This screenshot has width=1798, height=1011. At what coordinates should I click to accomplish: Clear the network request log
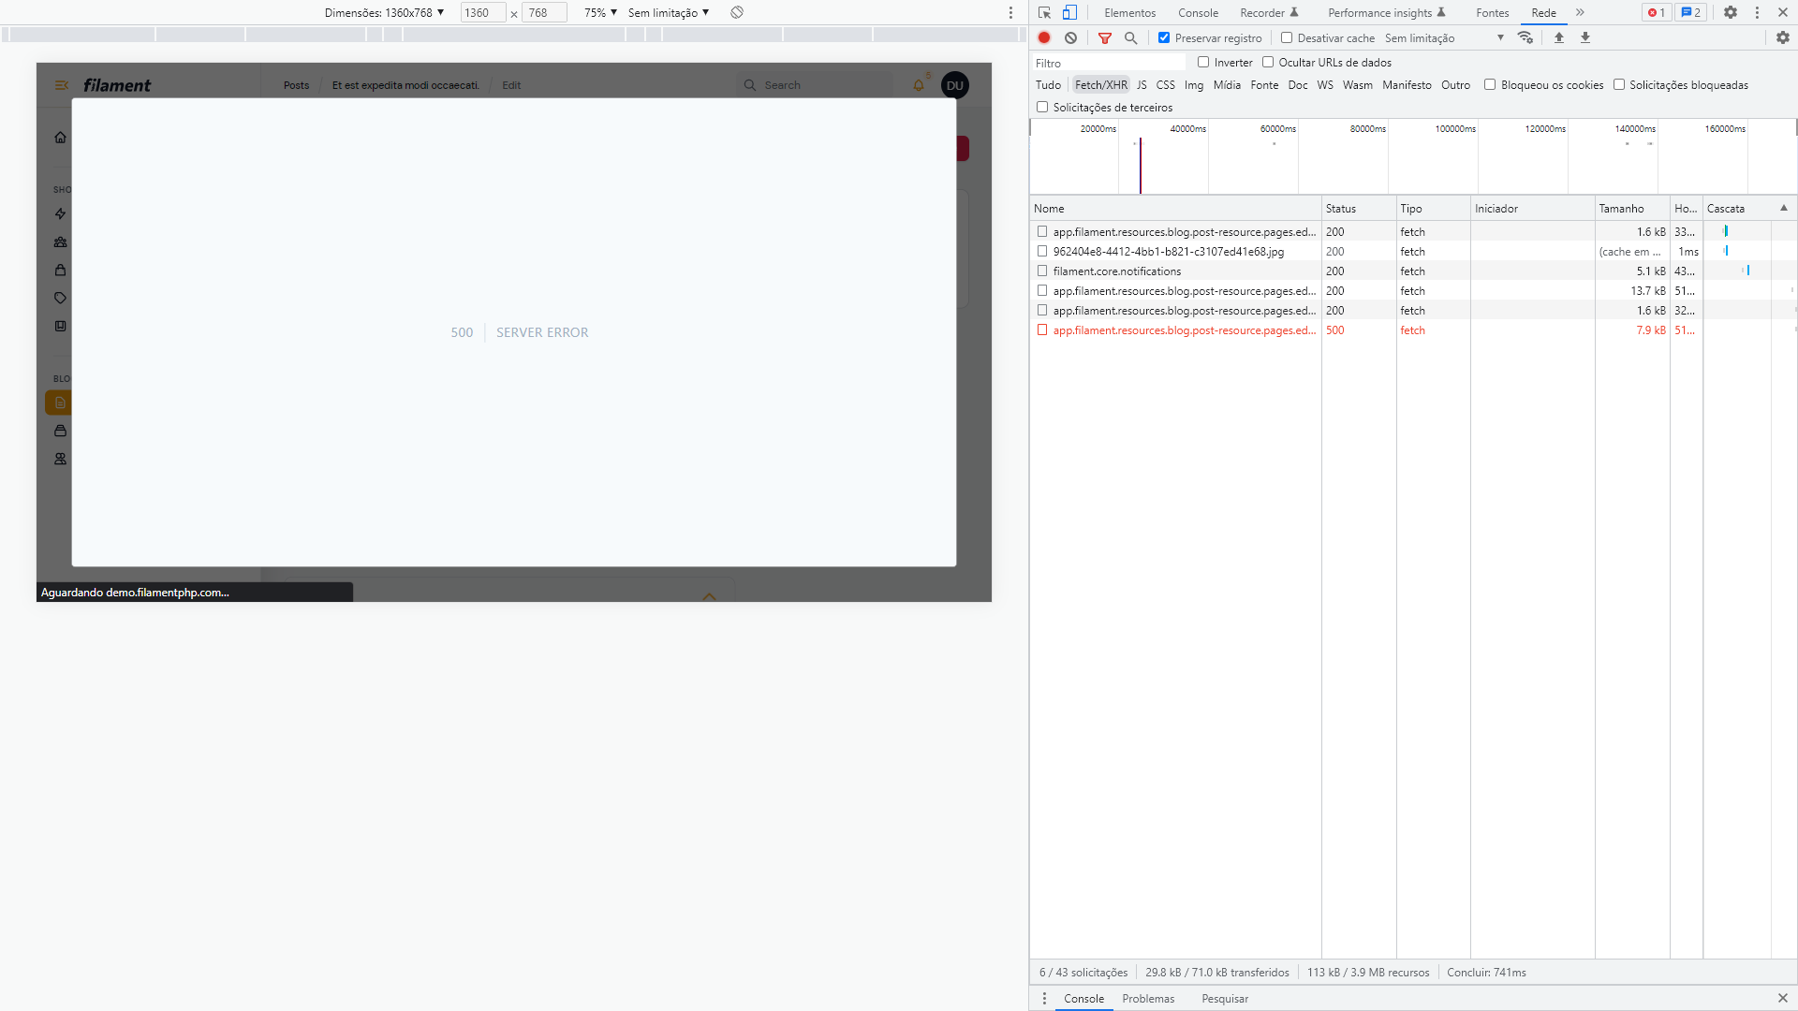point(1070,37)
